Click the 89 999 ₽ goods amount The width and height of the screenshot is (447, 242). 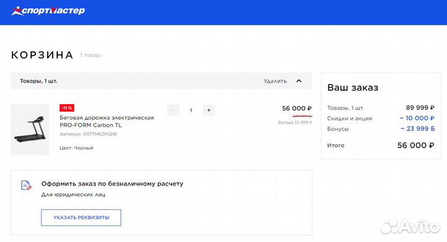(x=420, y=108)
